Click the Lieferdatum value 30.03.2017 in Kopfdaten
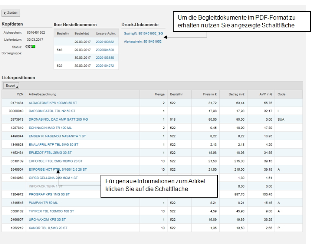Screen dimensions: 315x245 (x=35, y=40)
